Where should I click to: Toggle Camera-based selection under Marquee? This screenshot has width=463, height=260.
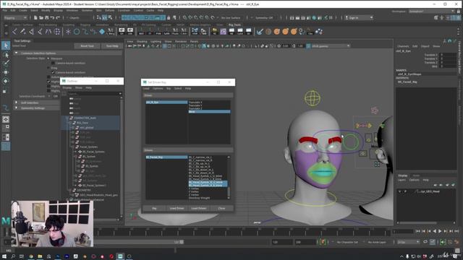coord(53,63)
